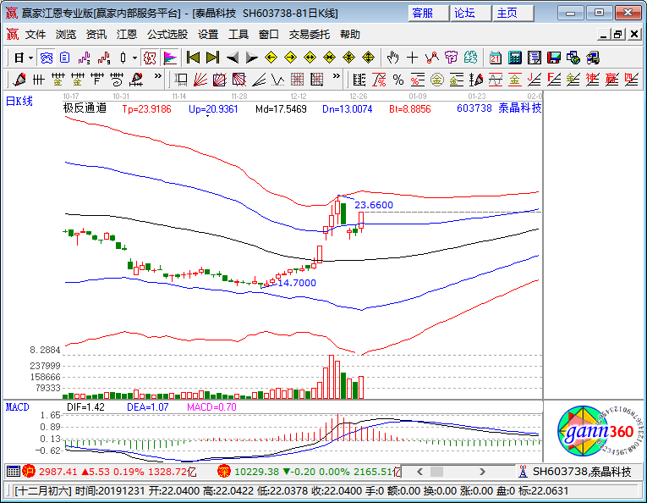Click the dark red step-line '9' indicator icon
The height and width of the screenshot is (503, 647).
(104, 58)
